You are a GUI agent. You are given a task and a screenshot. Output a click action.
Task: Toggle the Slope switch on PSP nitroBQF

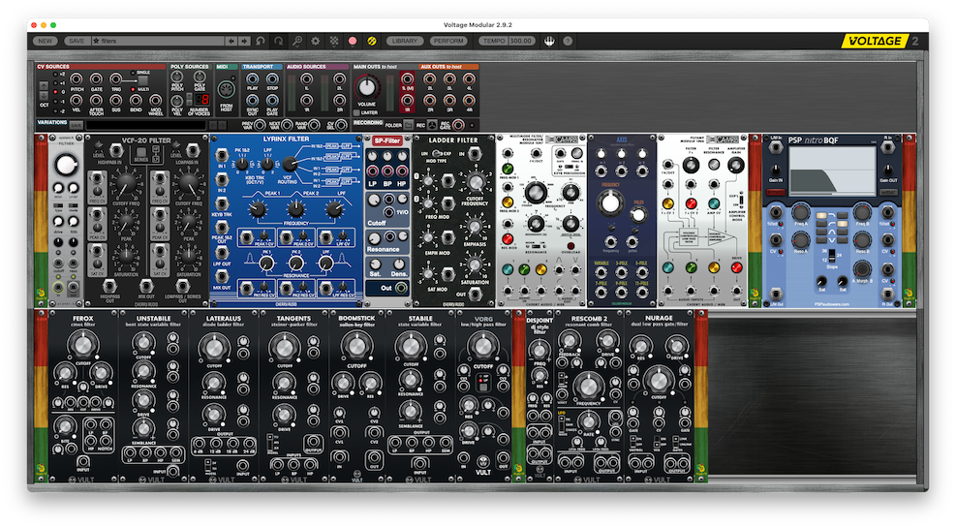[x=832, y=256]
